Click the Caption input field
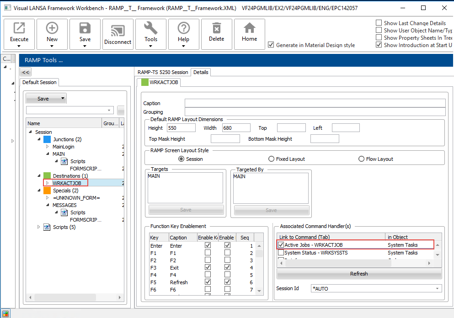Image resolution: width=454 pixels, height=318 pixels. pyautogui.click(x=315, y=103)
